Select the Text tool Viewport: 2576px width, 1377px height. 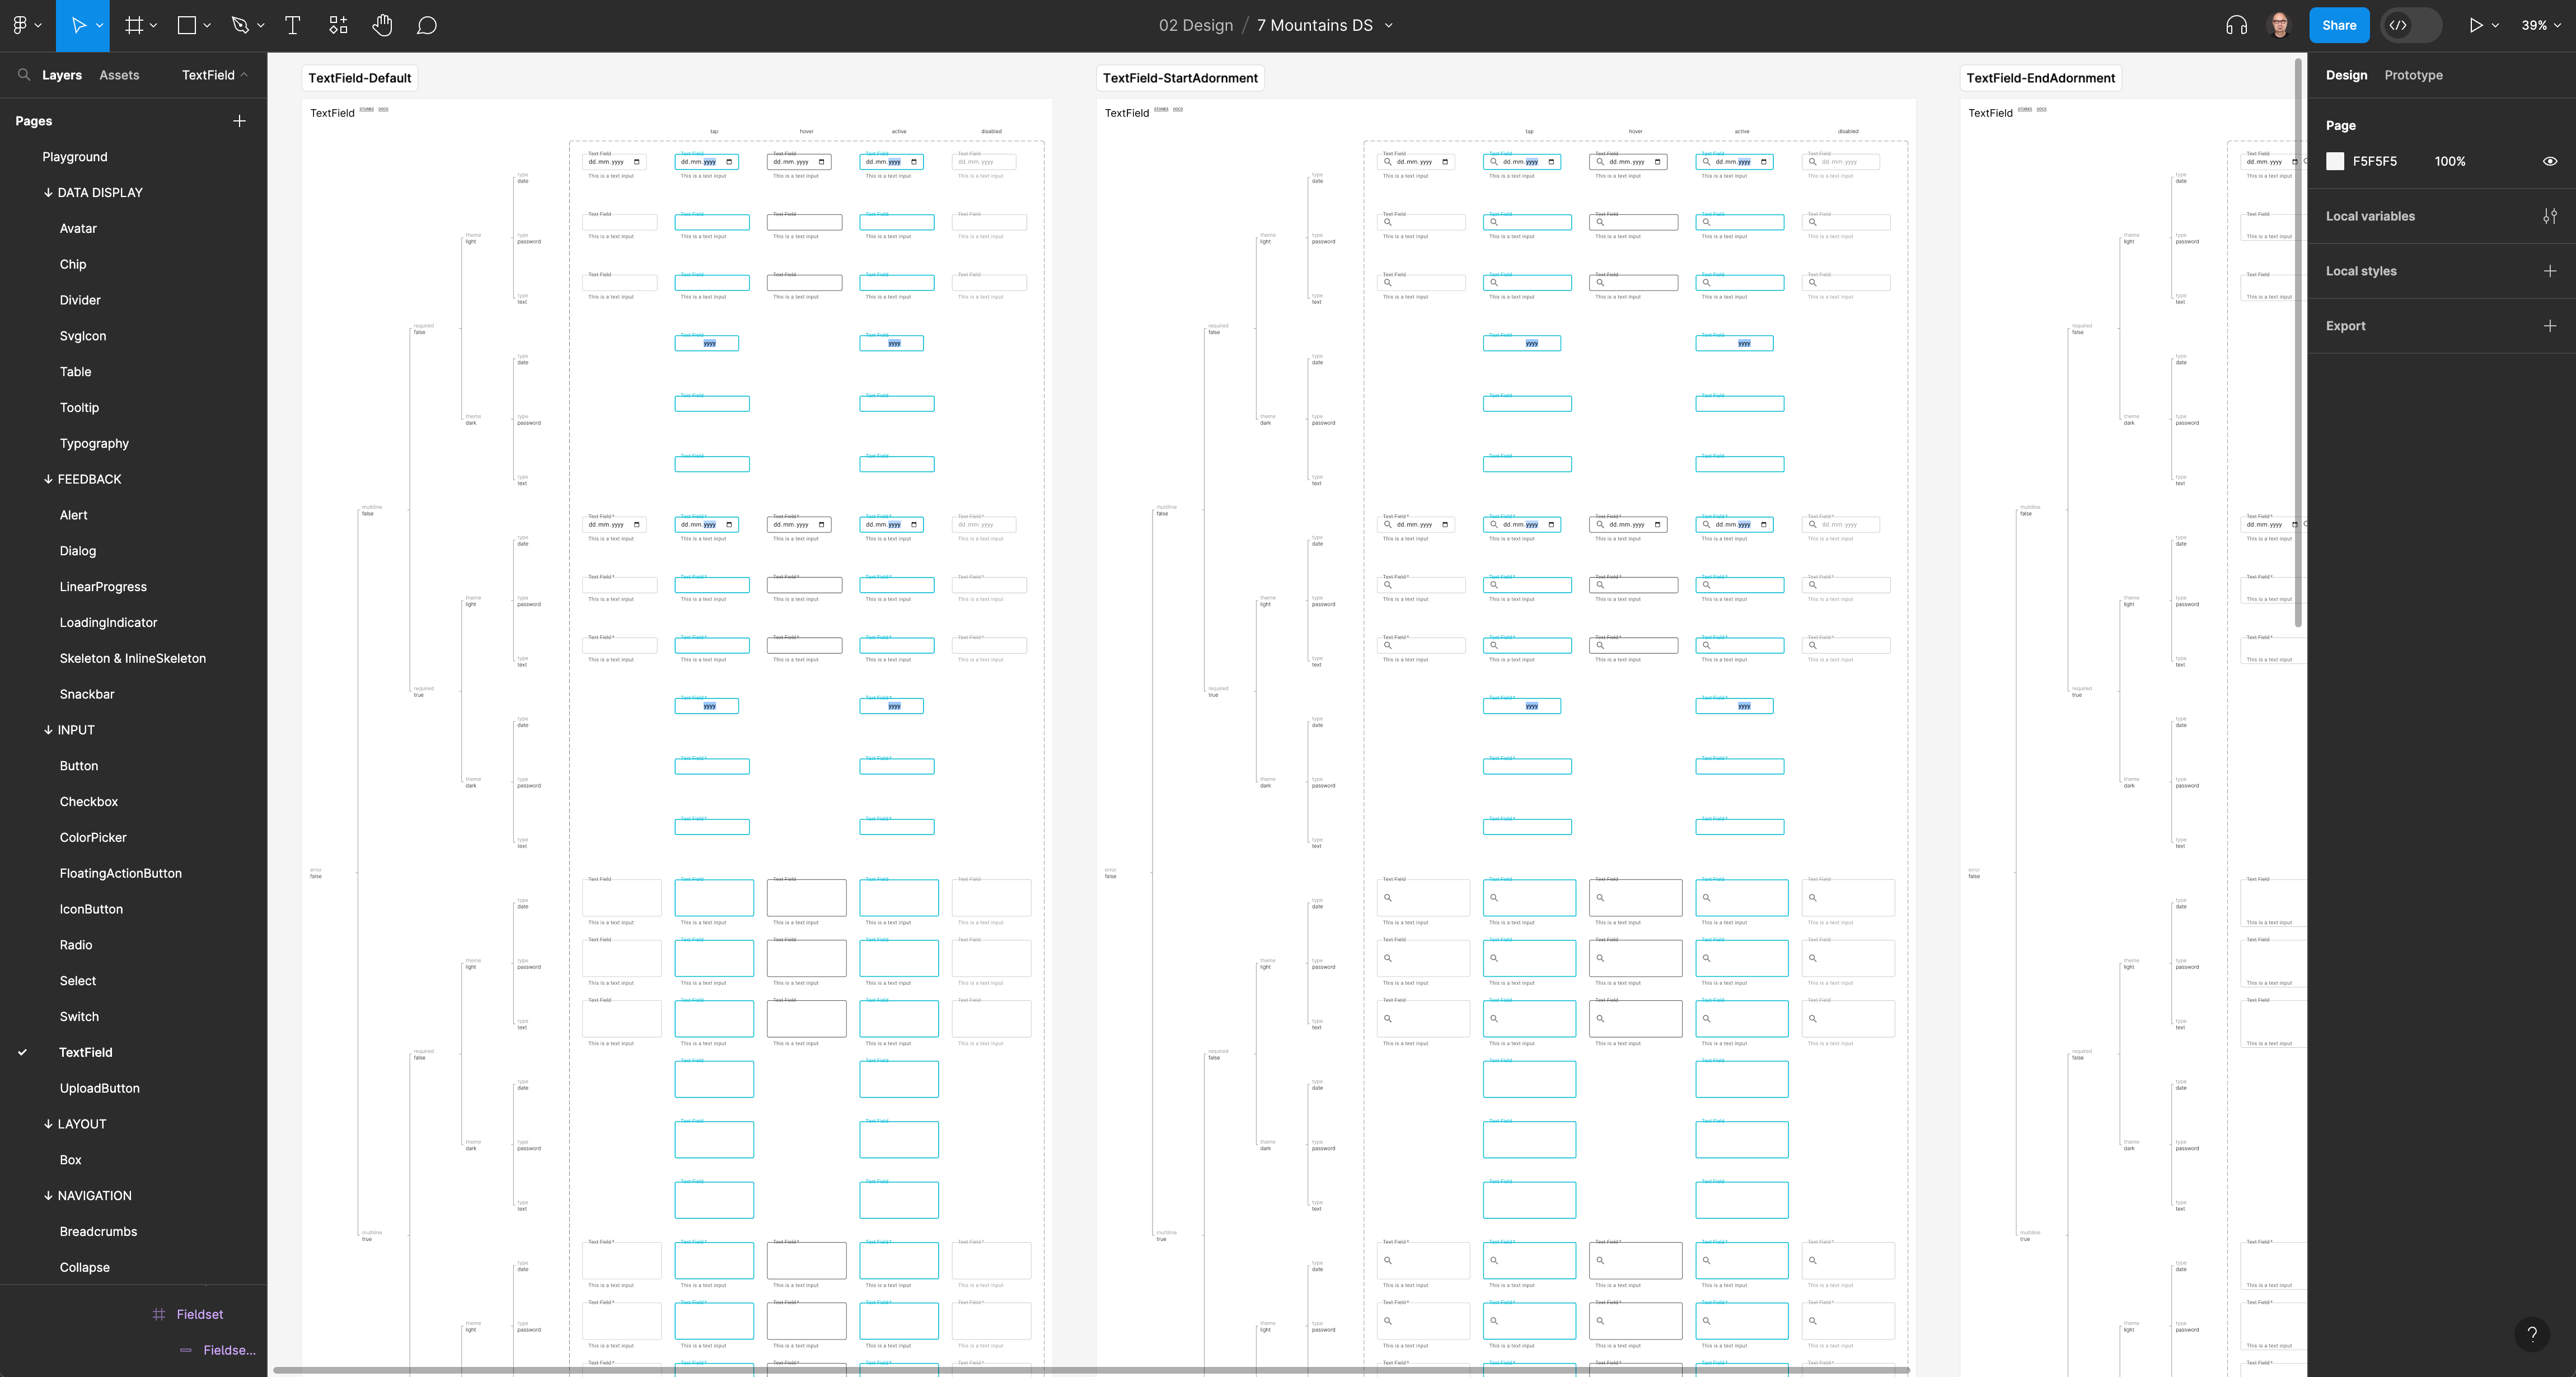pos(292,25)
